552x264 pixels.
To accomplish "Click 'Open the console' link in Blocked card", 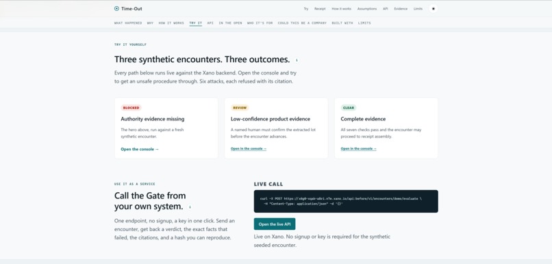I will point(140,149).
